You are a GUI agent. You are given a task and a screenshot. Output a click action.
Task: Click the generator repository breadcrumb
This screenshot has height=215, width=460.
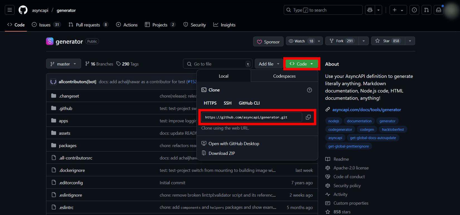coord(66,10)
